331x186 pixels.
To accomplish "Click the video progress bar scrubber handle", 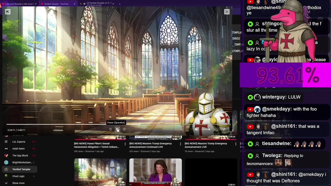I will pyautogui.click(x=139, y=125).
